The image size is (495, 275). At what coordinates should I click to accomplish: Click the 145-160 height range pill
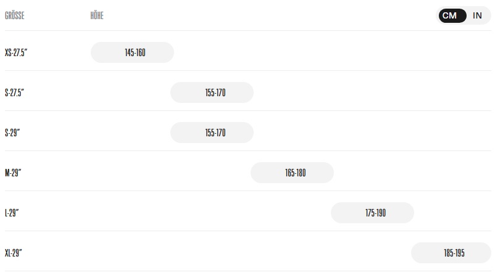pyautogui.click(x=133, y=52)
